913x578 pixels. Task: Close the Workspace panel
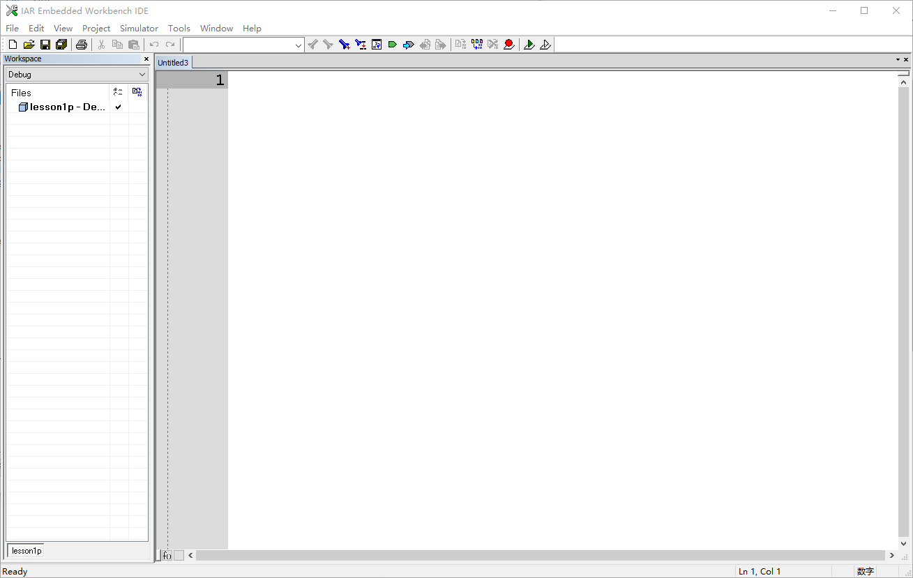[x=146, y=59]
